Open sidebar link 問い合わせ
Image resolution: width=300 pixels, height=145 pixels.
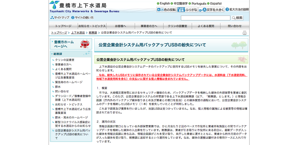tap(62, 91)
